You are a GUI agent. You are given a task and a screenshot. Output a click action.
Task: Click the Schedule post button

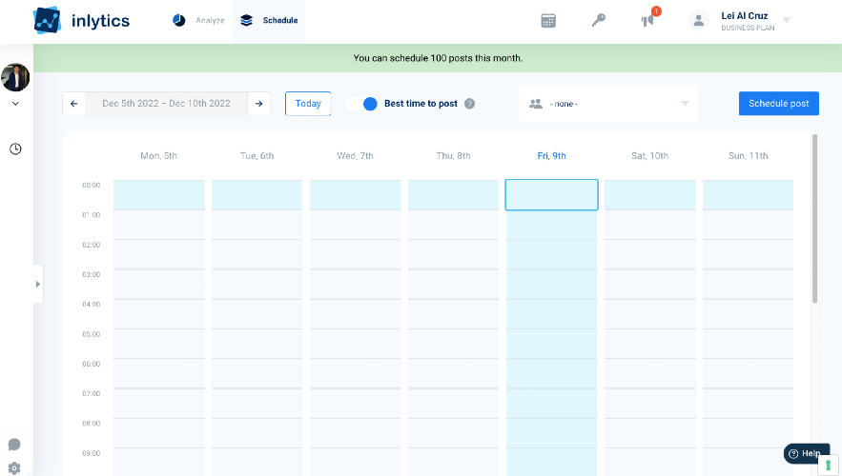click(x=779, y=104)
